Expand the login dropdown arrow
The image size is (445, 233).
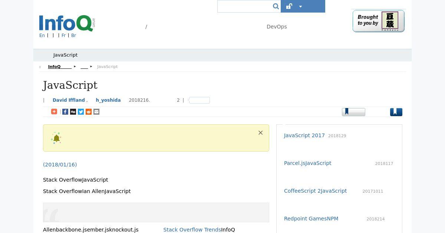tap(300, 6)
